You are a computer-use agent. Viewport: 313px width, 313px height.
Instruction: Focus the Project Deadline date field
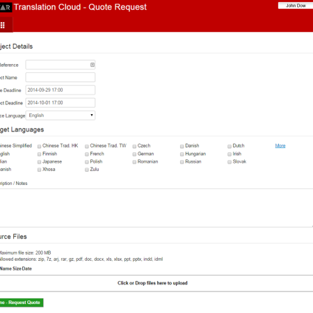coord(61,103)
